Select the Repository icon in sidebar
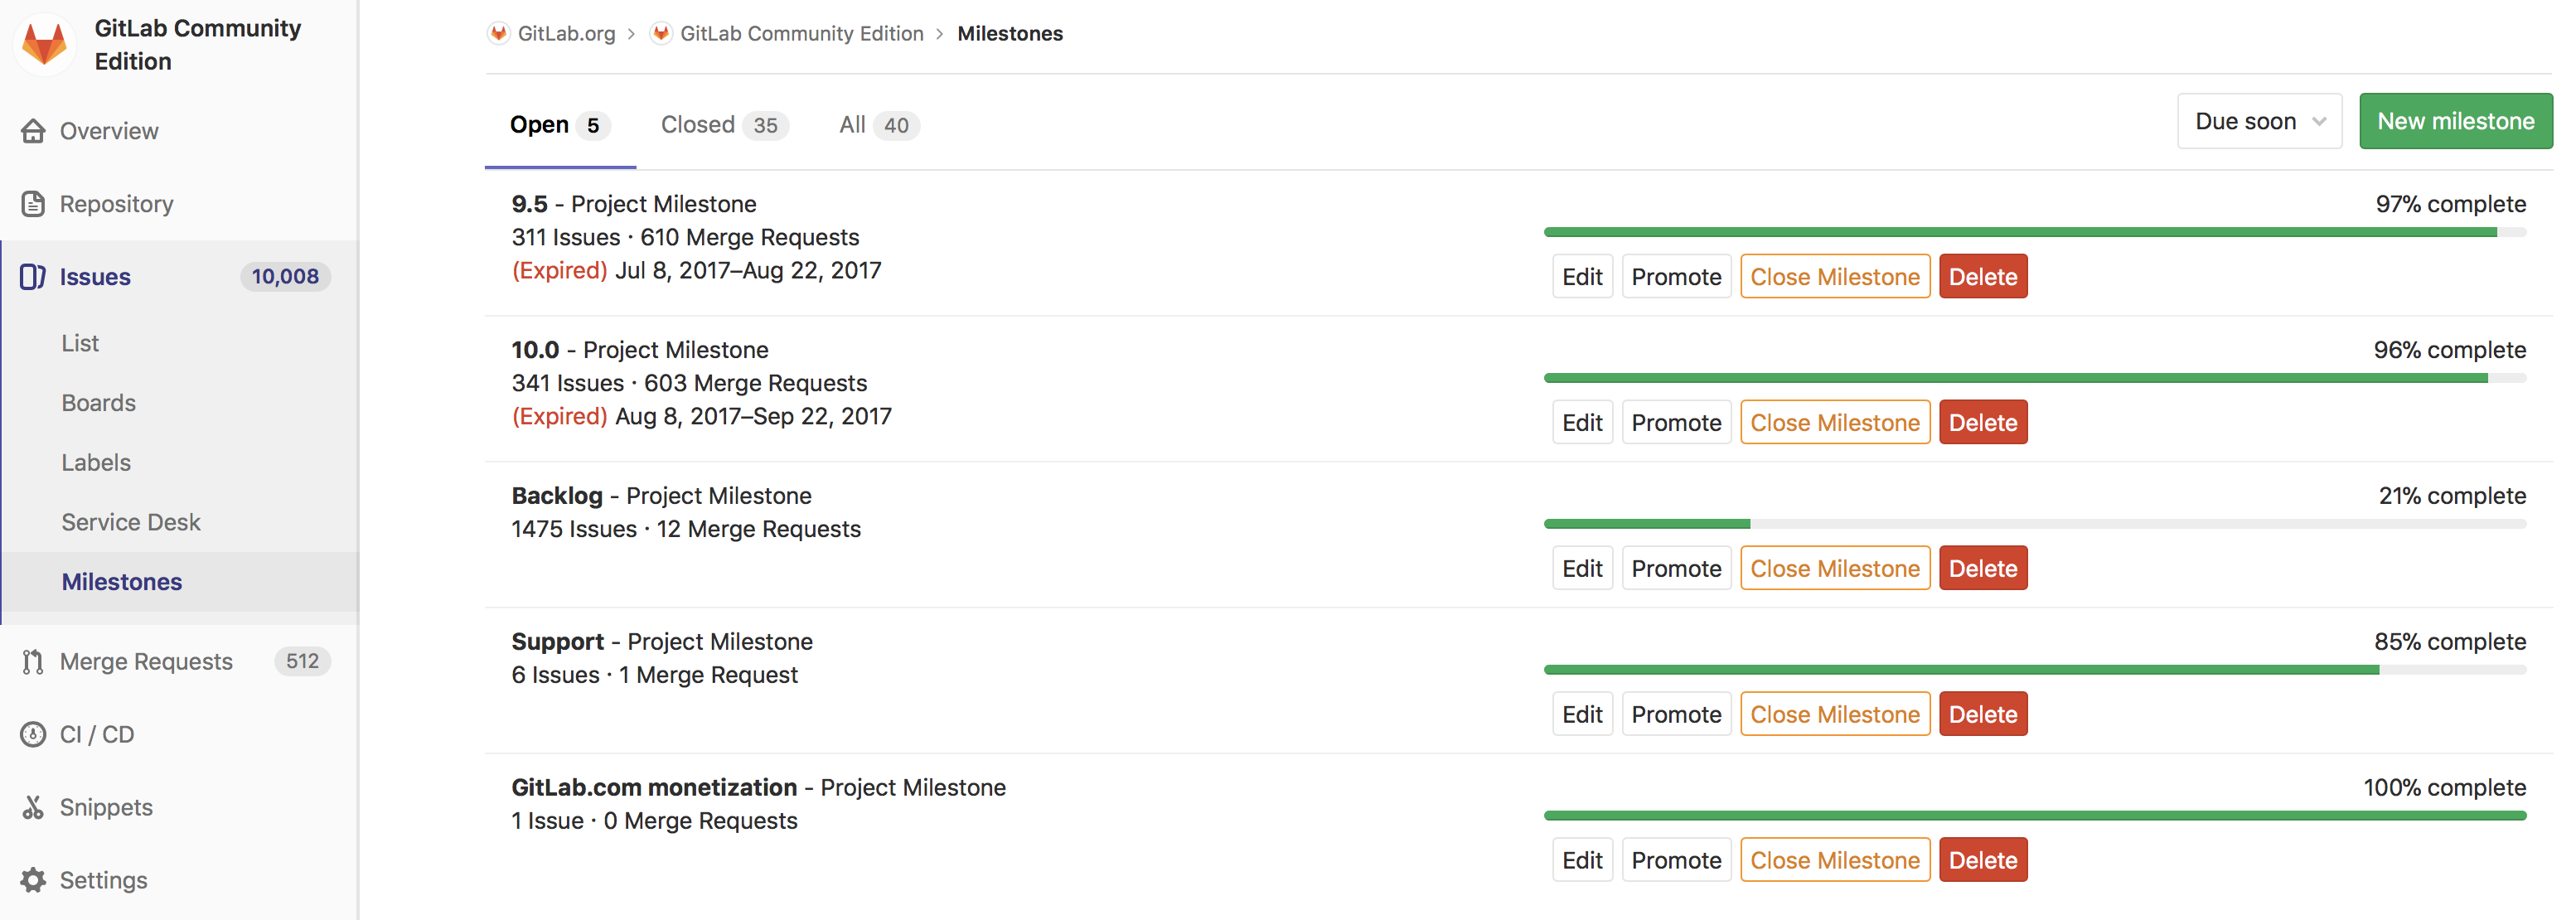 pyautogui.click(x=33, y=203)
